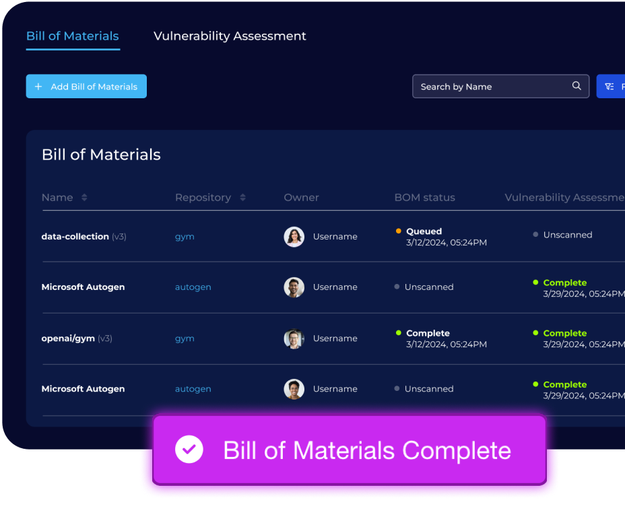
Task: Open the gym repository link
Action: click(185, 236)
